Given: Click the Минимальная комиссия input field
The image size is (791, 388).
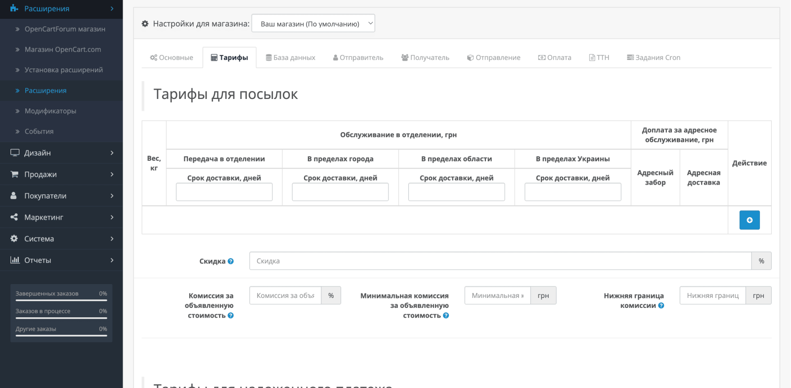Looking at the screenshot, I should click(497, 295).
